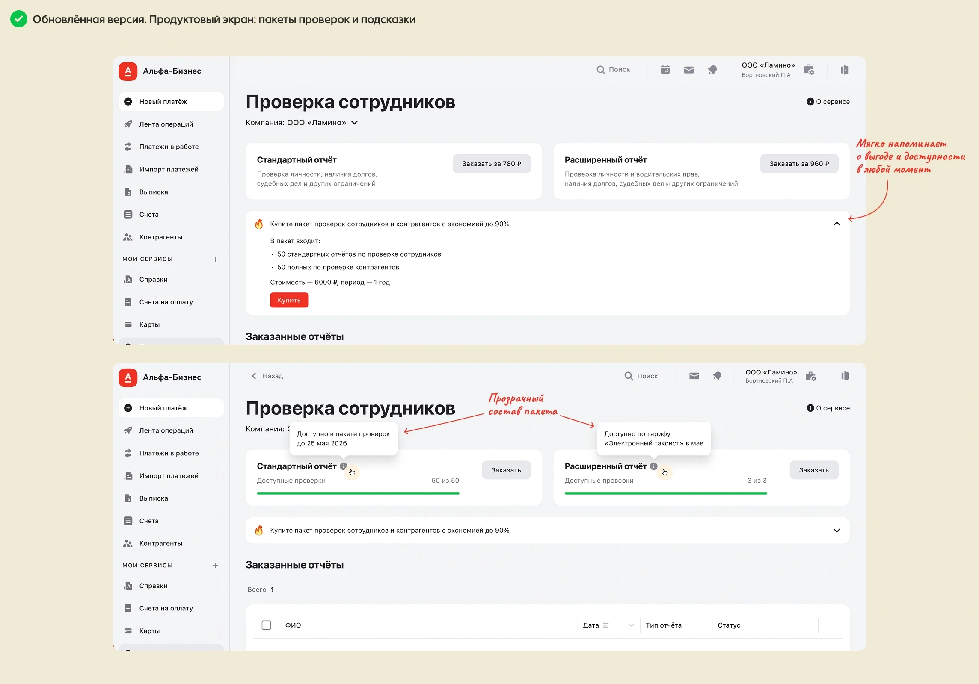This screenshot has width=979, height=684.
Task: Add a service with plus in top МОИ СЕРВИСЫ
Action: pos(216,259)
